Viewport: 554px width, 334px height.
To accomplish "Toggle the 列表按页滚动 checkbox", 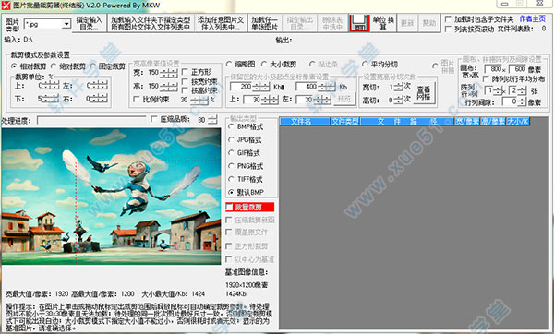I will coord(448,29).
